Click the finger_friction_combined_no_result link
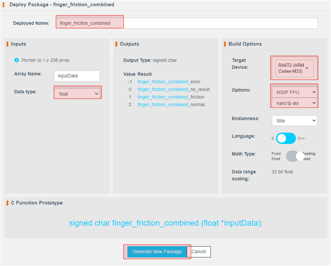The image size is (331, 266). (x=173, y=89)
